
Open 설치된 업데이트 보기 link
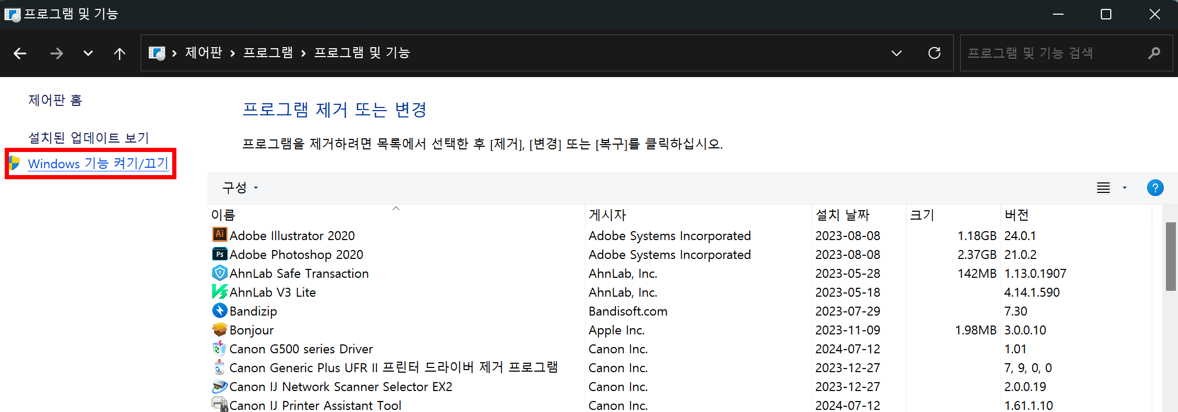(89, 138)
